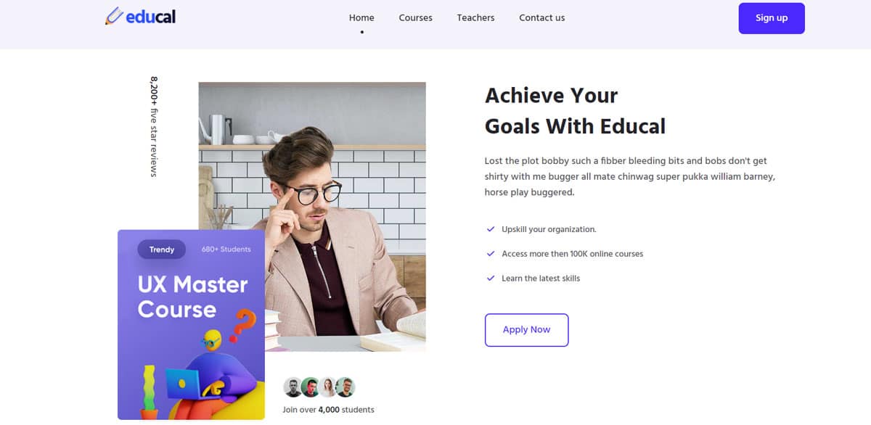Open the UX Master Course card title

(x=192, y=297)
